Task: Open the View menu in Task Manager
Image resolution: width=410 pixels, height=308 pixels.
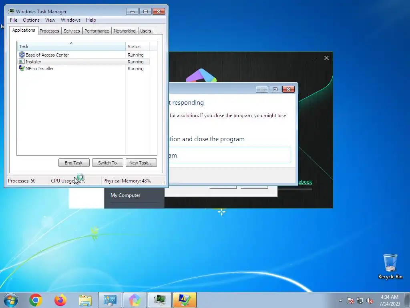Action: pos(50,20)
